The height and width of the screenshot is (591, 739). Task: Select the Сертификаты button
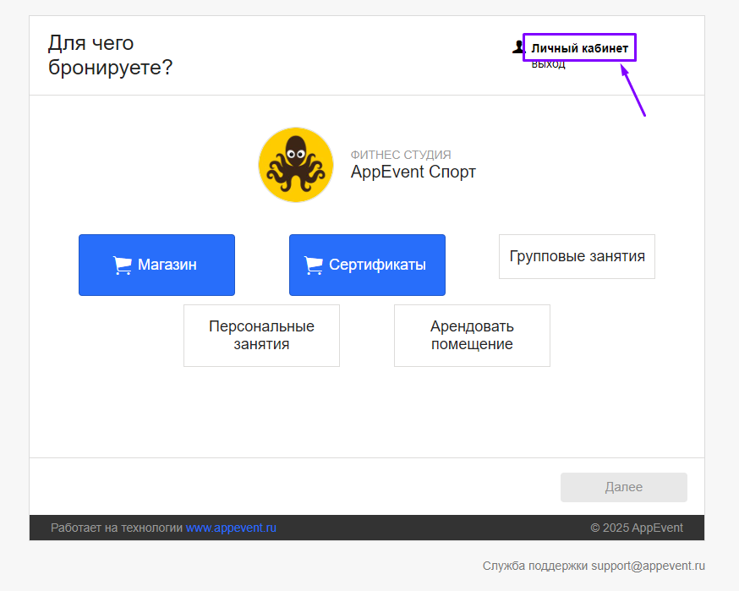(x=367, y=265)
